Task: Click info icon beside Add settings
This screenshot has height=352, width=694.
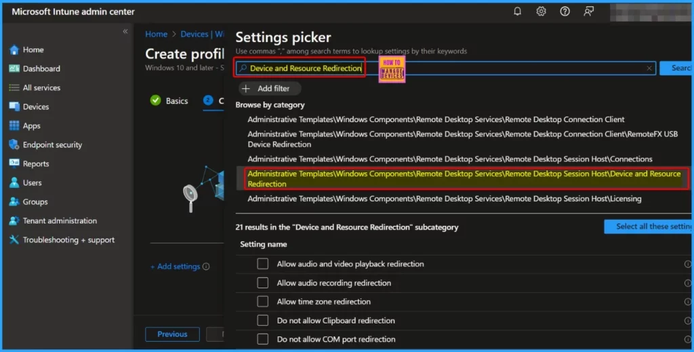Action: pos(206,267)
